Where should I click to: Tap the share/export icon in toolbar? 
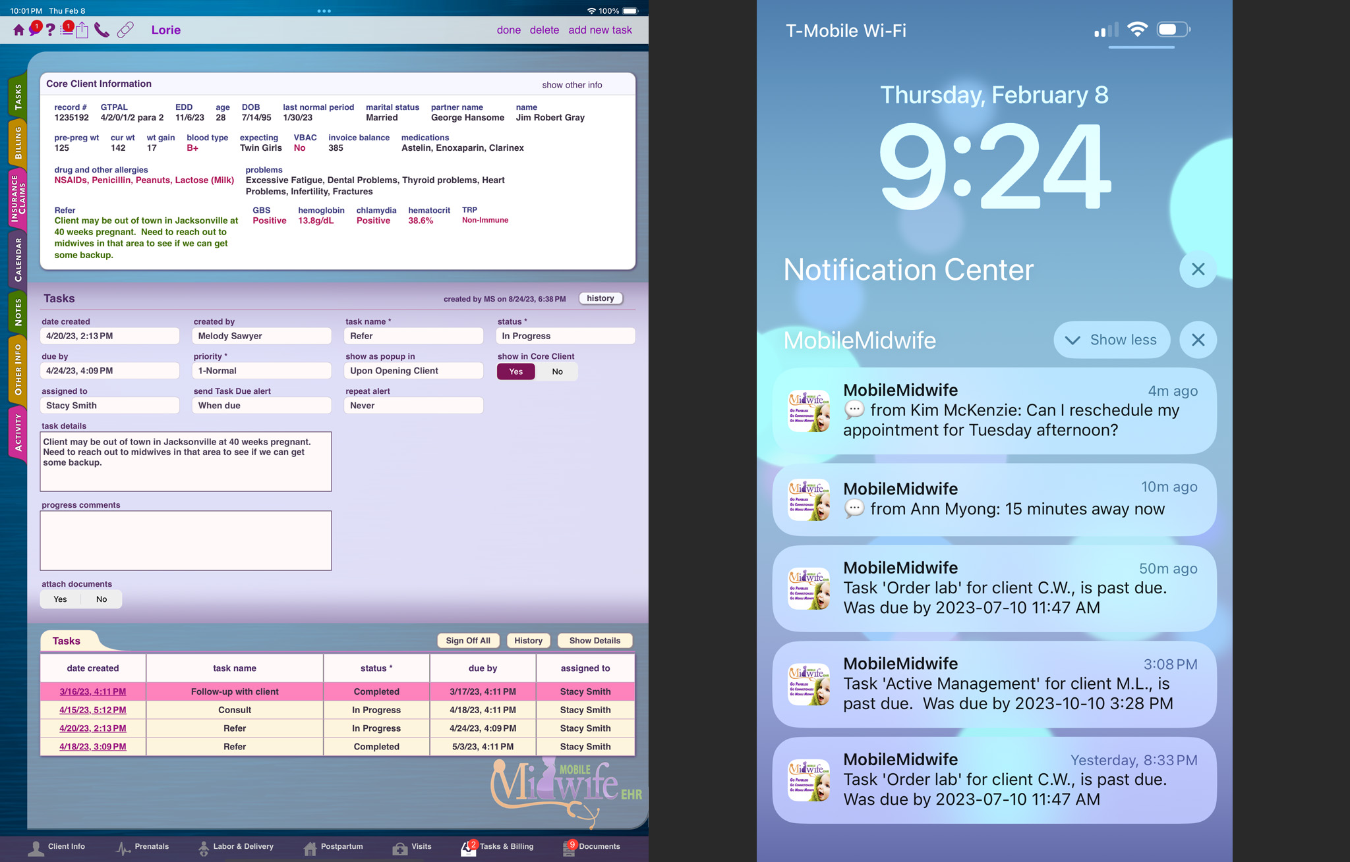[x=82, y=30]
